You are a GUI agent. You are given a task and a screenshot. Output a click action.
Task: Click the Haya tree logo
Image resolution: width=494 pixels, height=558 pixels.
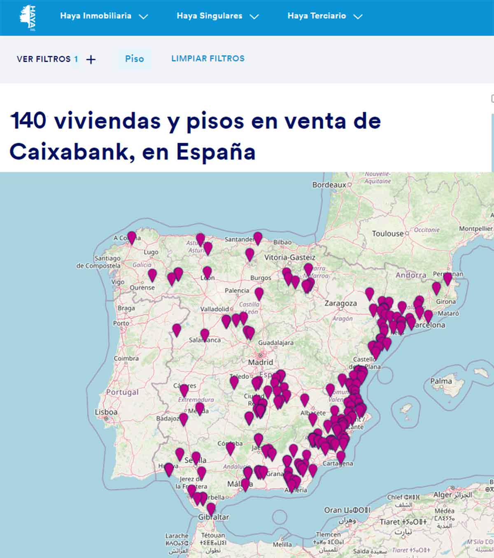[x=28, y=17]
